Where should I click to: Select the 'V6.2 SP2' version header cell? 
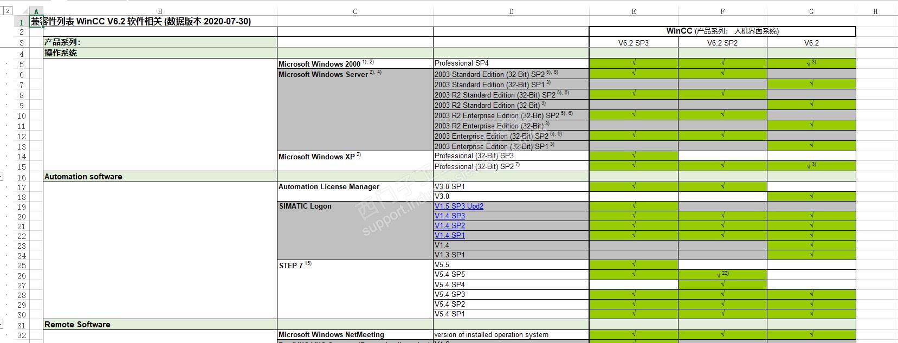pos(722,42)
